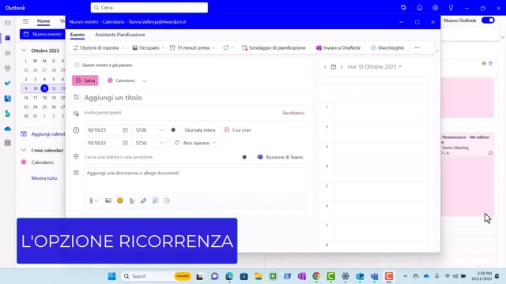
Task: Click the location search field
Action: 161,157
